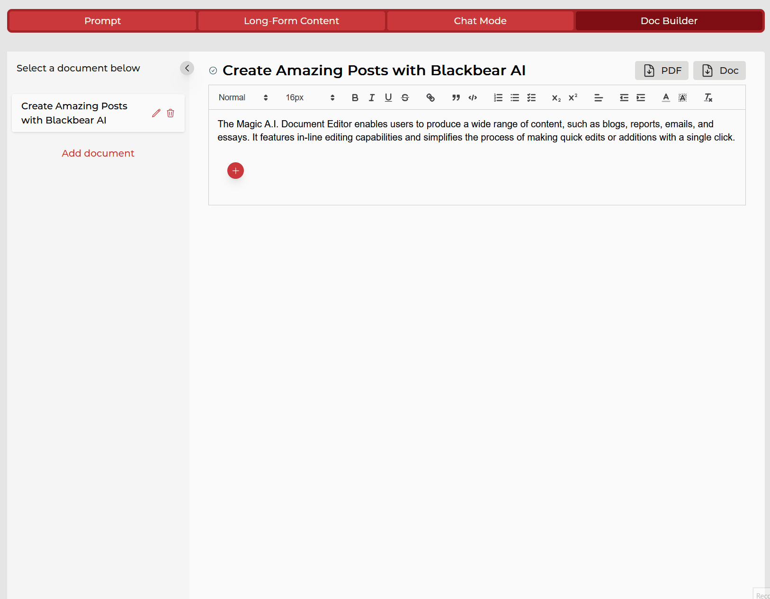Apply italic formatting
This screenshot has width=770, height=599.
[x=372, y=97]
